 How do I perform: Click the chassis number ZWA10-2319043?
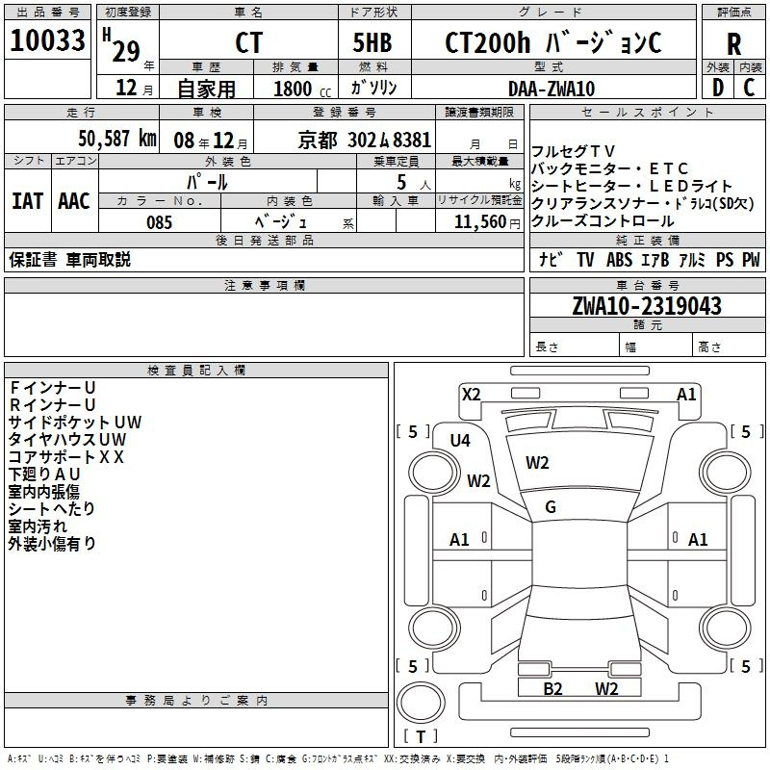[x=646, y=306]
